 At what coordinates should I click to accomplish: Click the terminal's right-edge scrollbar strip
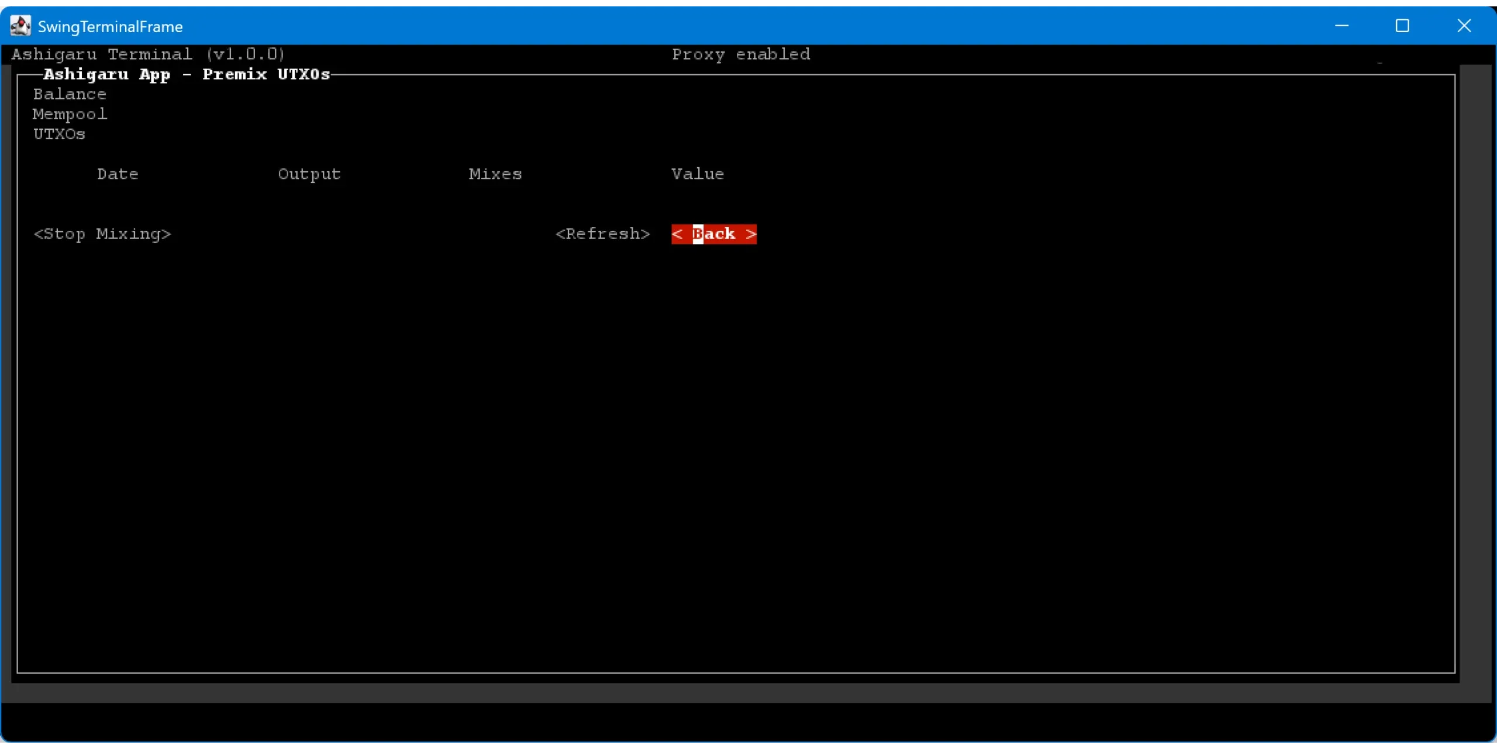[x=1476, y=374]
